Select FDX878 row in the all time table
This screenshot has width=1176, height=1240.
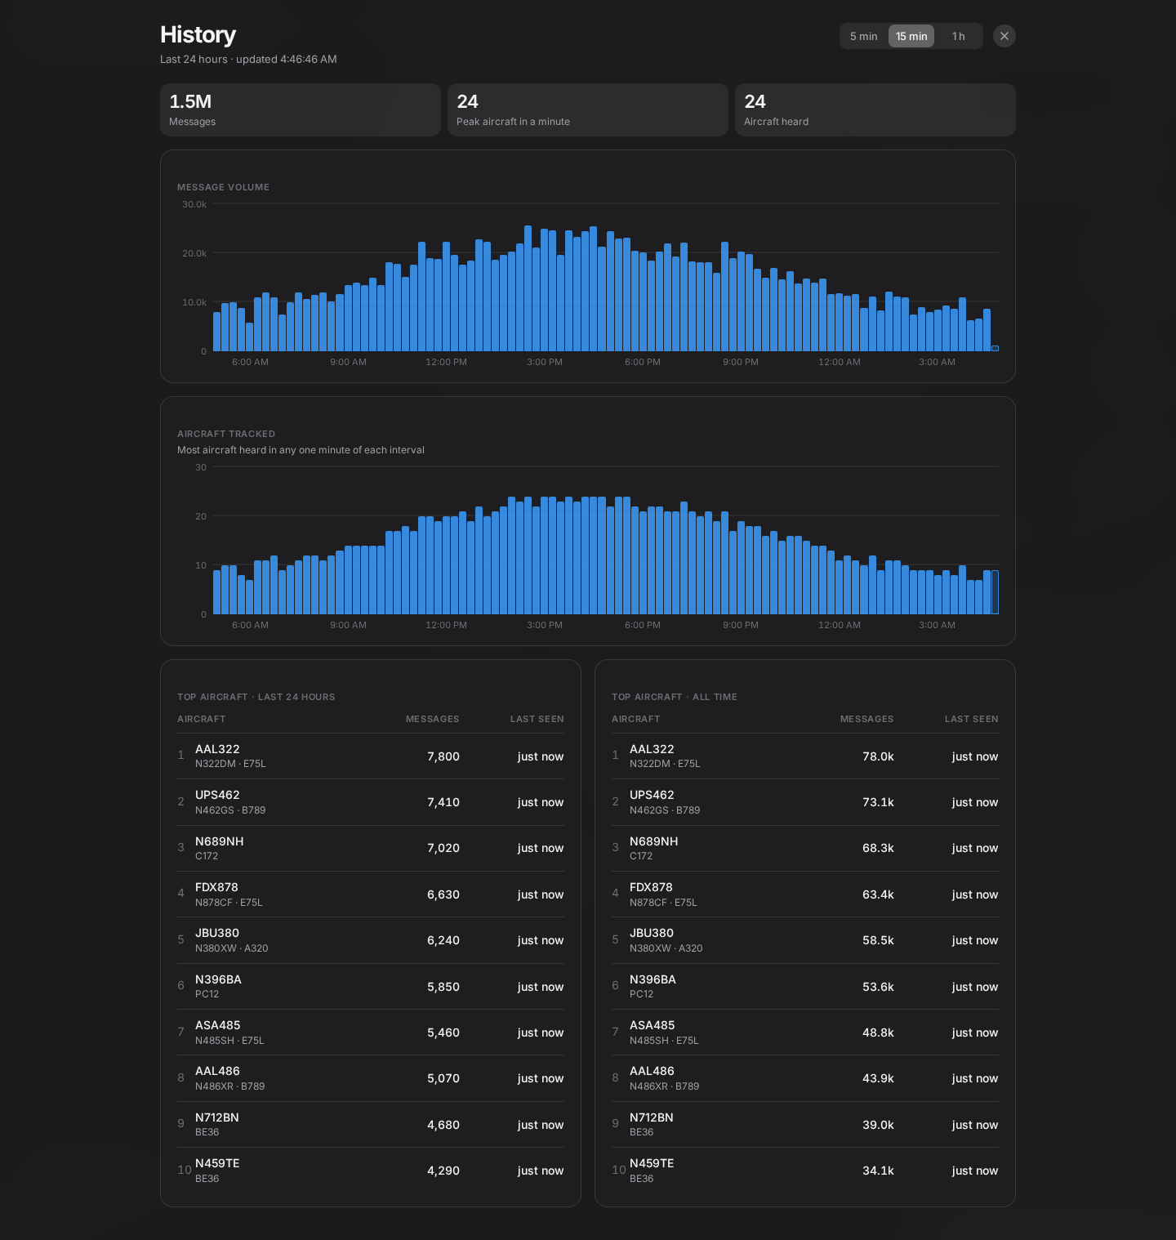pyautogui.click(x=805, y=894)
